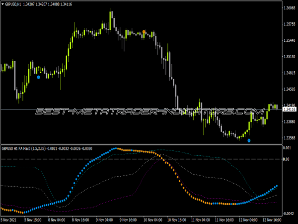Viewport: 298px width, 224px height.
Task: Click the blue signal dot below 12 Nov low
Action: tap(249, 140)
